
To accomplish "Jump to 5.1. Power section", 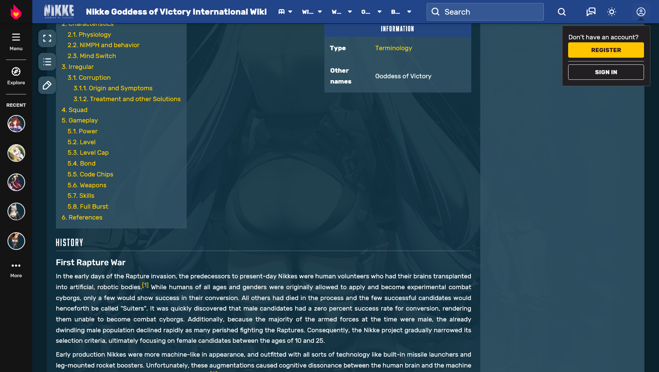I will click(x=82, y=131).
